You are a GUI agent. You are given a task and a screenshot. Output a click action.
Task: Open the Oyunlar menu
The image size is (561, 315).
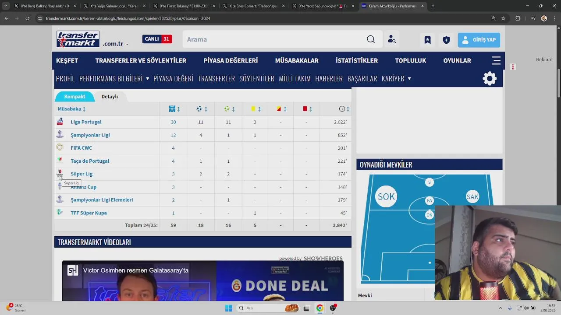click(x=457, y=60)
